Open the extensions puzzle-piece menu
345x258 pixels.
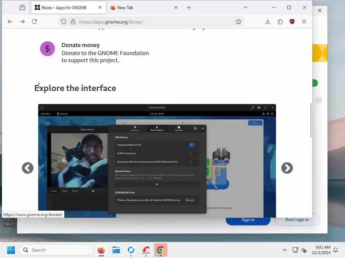click(280, 21)
